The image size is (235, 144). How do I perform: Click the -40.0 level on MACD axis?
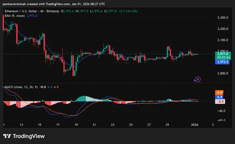pyautogui.click(x=221, y=111)
